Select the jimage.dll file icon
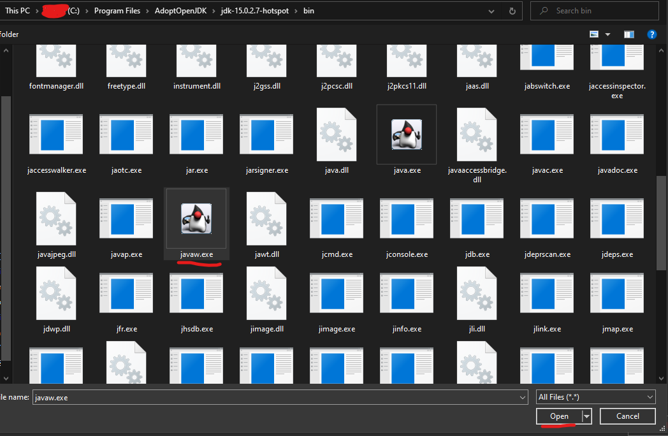Viewport: 668px width, 436px height. point(266,293)
